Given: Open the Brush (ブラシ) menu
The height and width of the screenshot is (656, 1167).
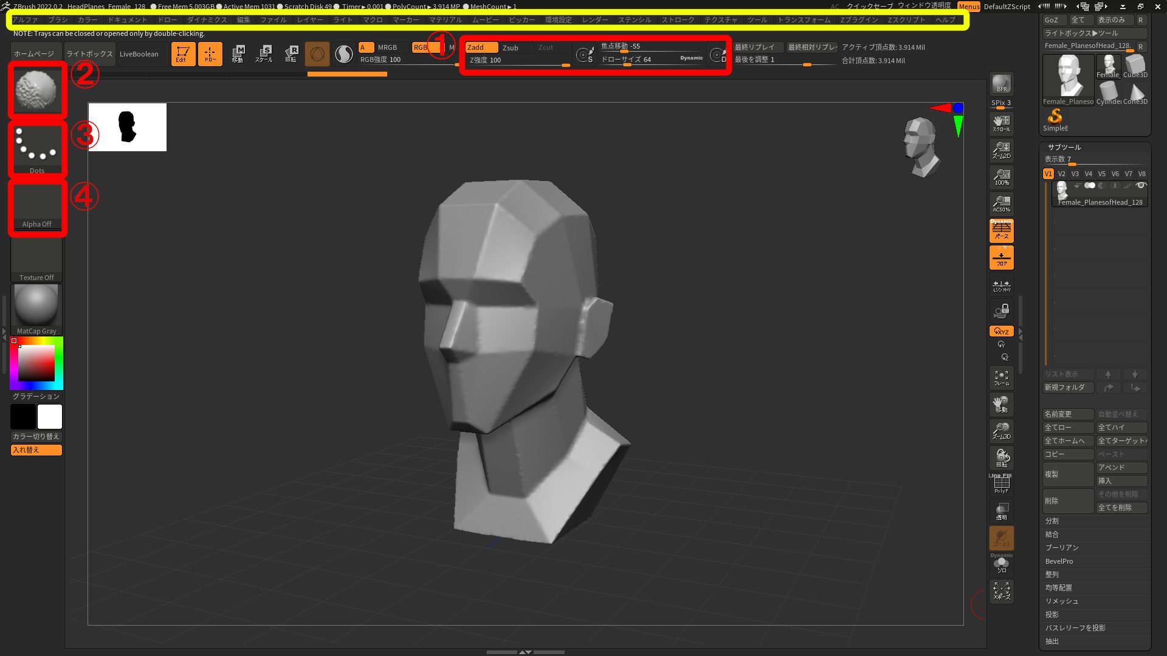Looking at the screenshot, I should pos(58,20).
